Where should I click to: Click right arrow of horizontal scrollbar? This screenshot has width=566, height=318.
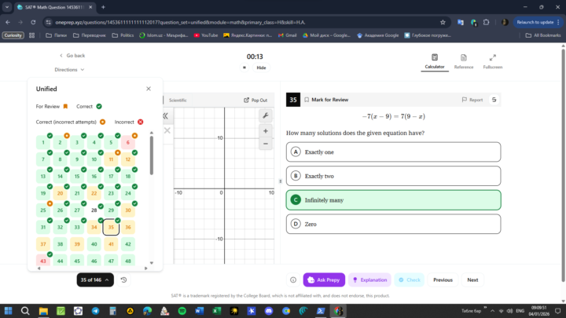pyautogui.click(x=146, y=269)
